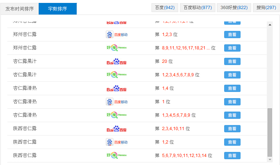The height and width of the screenshot is (165, 280).
Task: Click Baidu logo in 杏仁露果汁 row
Action: tap(116, 61)
